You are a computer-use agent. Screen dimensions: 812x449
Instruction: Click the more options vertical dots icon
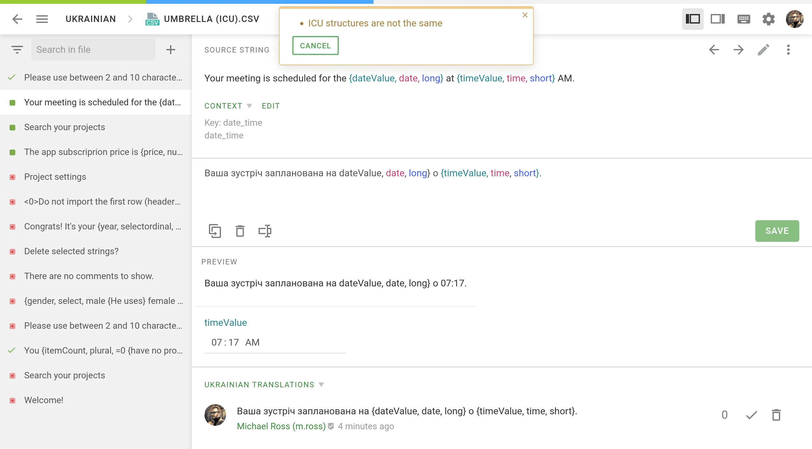click(788, 50)
